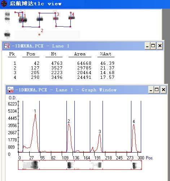170x181 pixels.
Task: Select the peak 3 row with position 205
Action: 61,73
